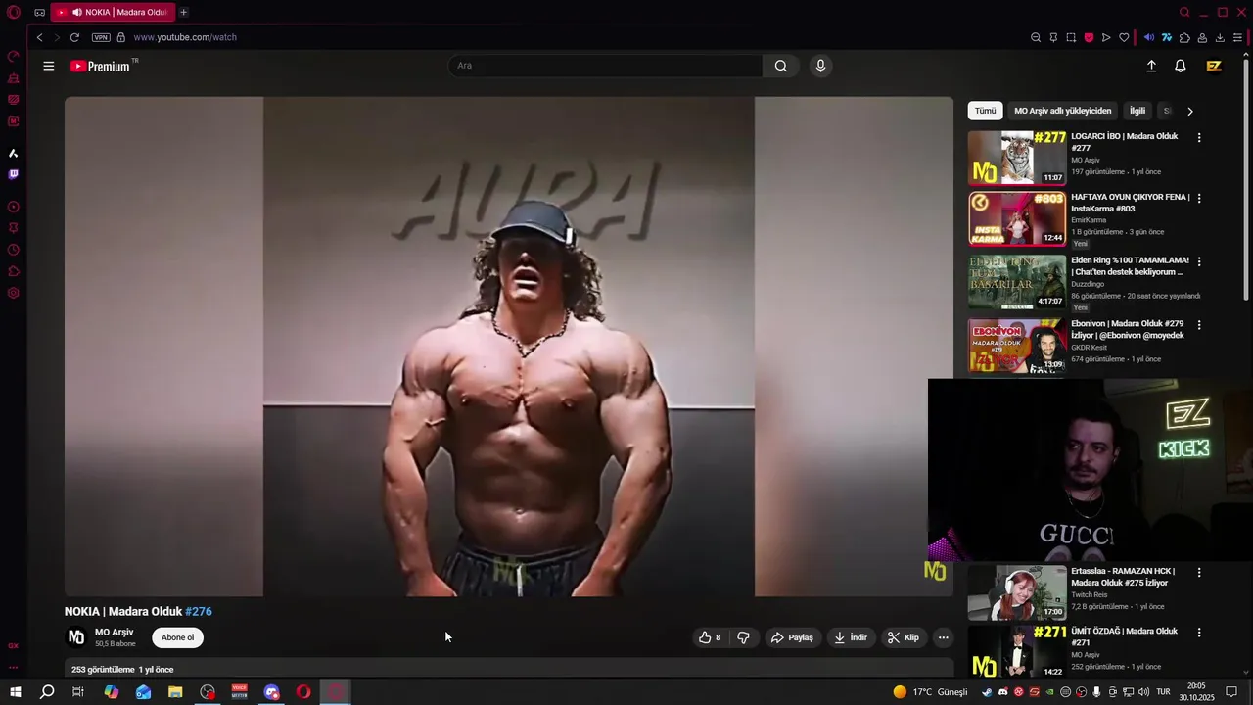The width and height of the screenshot is (1253, 705).
Task: Toggle the red ad blocker shield
Action: [1089, 37]
